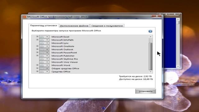This screenshot has height=112, width=199.
Task: Select the Microsoft Outlook row label
Action: (62, 49)
